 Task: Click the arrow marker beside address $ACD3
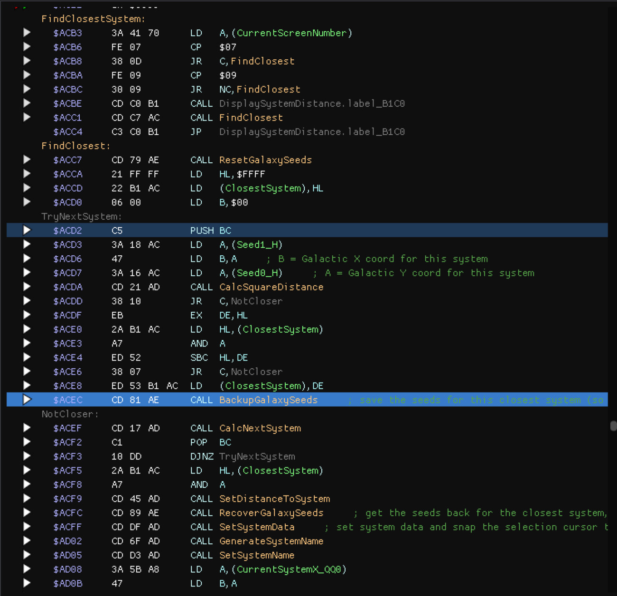pyautogui.click(x=27, y=244)
